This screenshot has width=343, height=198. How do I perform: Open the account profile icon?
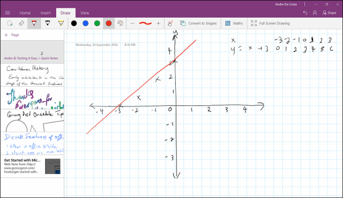click(x=315, y=13)
